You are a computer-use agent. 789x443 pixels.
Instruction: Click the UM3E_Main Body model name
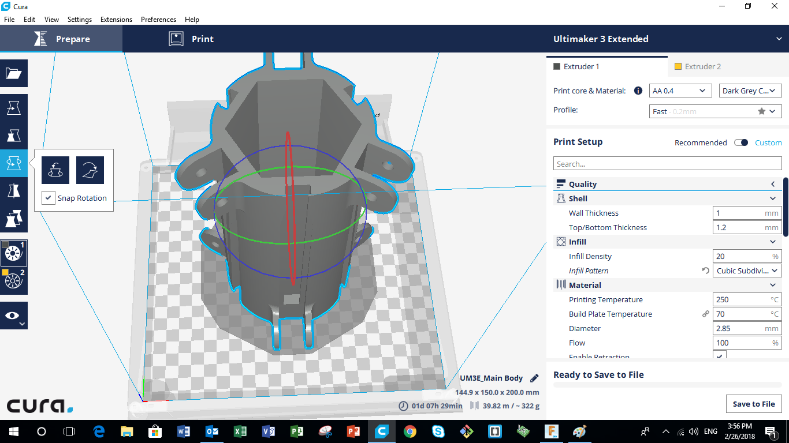click(x=492, y=378)
